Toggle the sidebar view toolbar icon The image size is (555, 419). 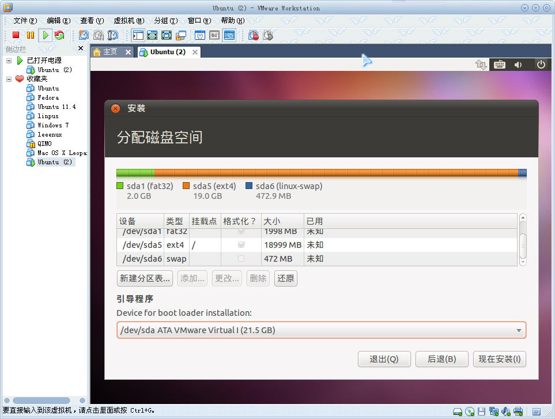coord(138,35)
